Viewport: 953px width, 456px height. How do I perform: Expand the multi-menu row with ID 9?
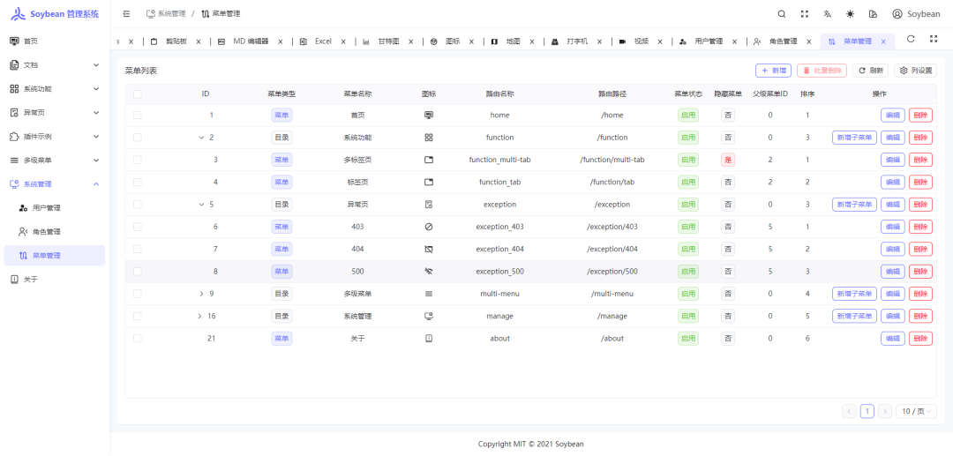point(201,294)
